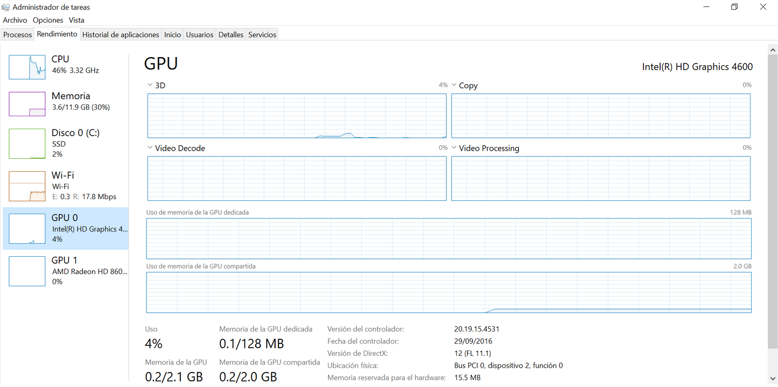
Task: Select Disco 0 (C:) graph thumbnail
Action: pos(27,144)
